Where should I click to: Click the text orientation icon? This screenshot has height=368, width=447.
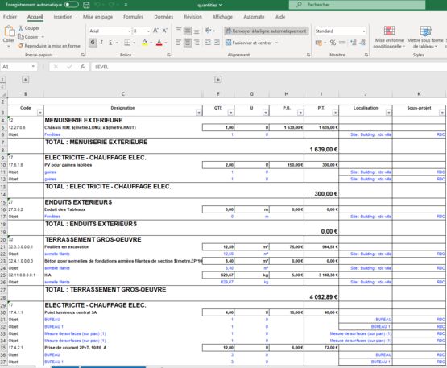click(209, 31)
